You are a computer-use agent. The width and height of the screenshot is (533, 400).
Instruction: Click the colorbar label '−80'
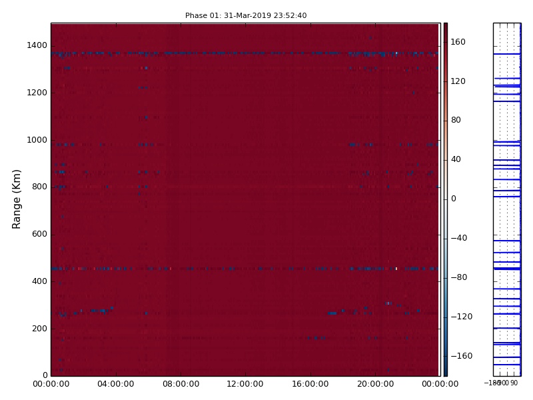tap(459, 277)
